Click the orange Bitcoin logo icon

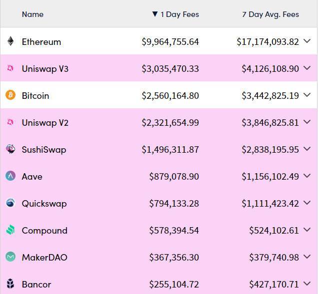pos(10,95)
